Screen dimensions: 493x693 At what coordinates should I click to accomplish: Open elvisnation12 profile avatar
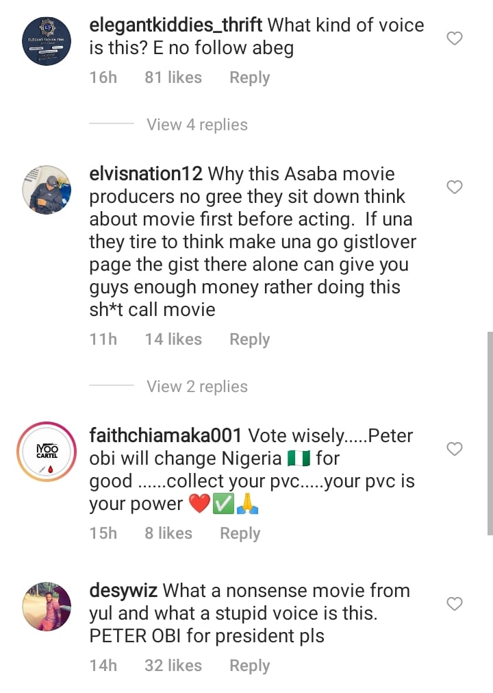pyautogui.click(x=47, y=190)
